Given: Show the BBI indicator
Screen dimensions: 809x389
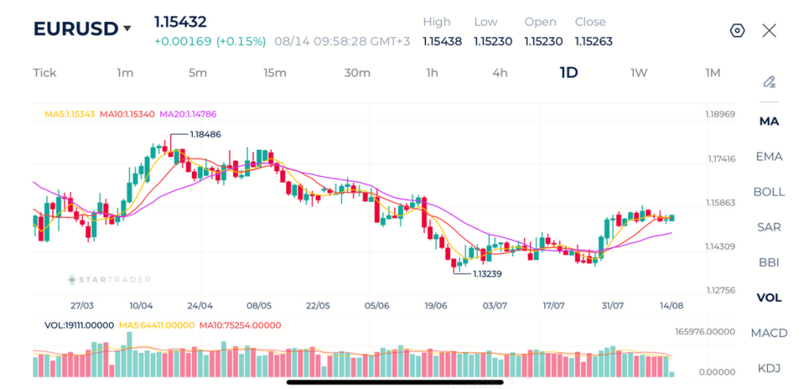Looking at the screenshot, I should tap(769, 263).
